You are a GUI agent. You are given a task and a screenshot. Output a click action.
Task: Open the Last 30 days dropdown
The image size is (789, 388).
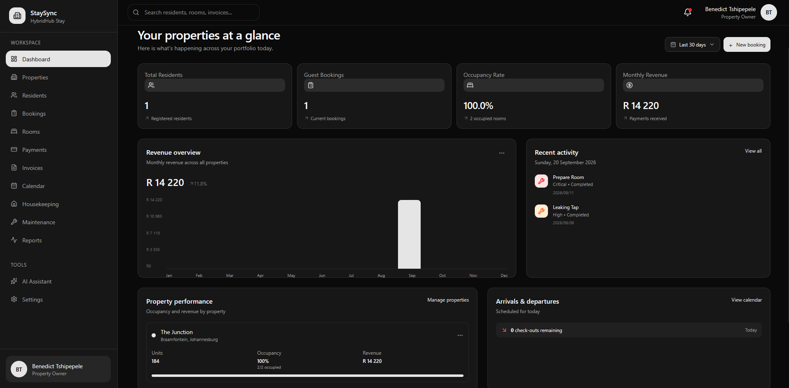point(693,44)
